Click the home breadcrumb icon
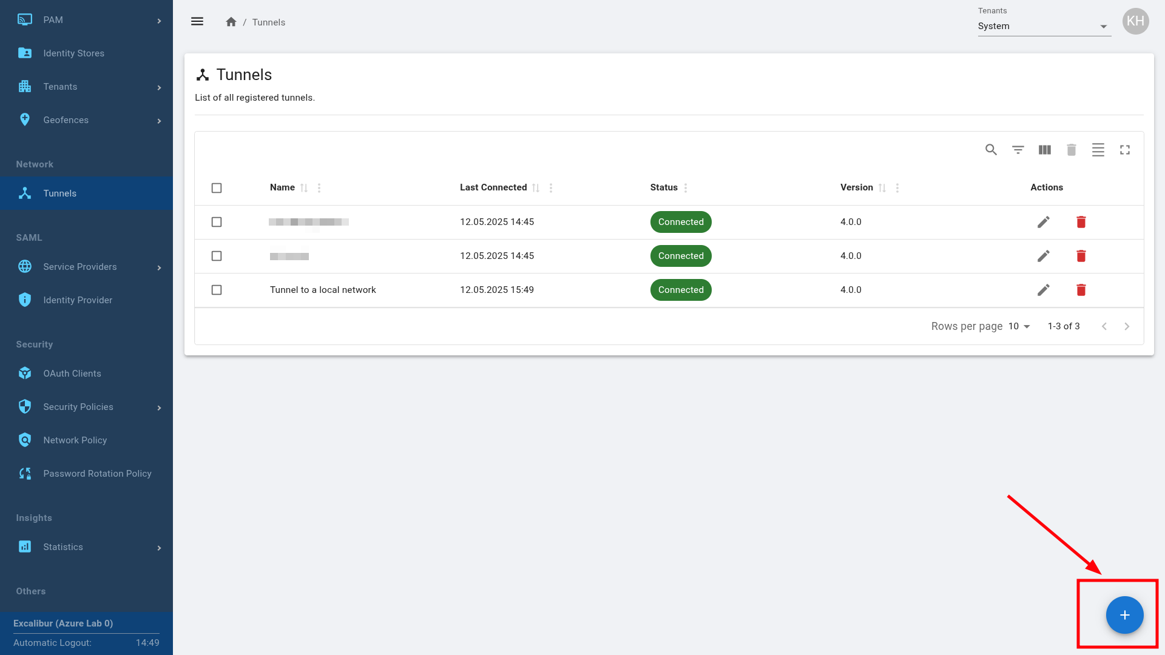The height and width of the screenshot is (655, 1165). click(231, 22)
